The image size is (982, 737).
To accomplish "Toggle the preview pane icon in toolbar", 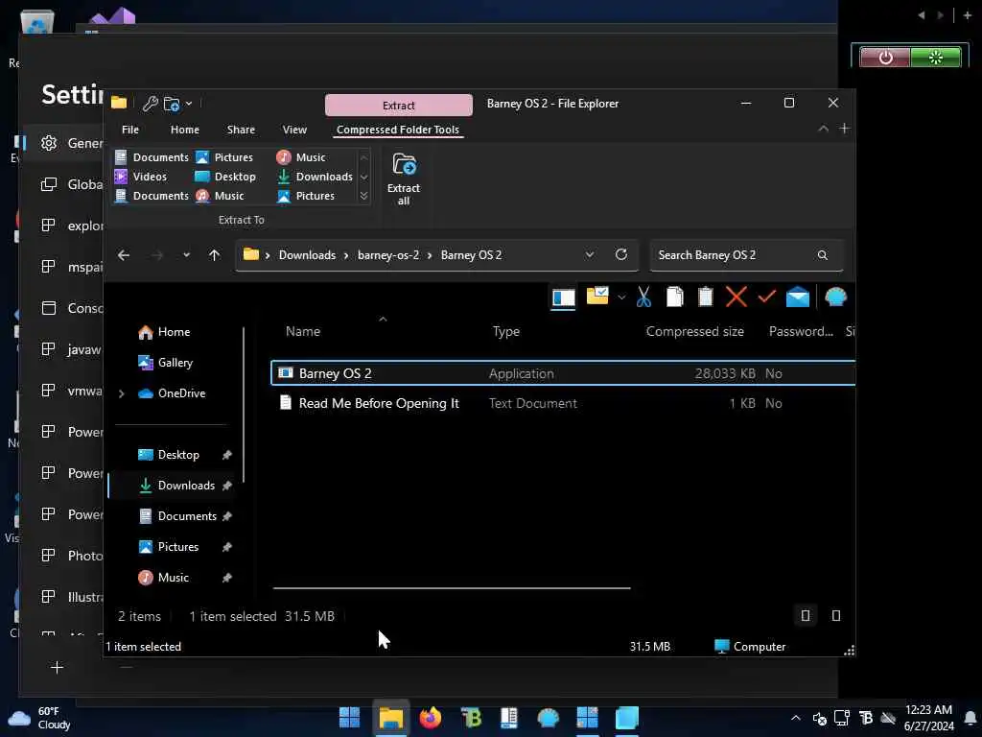I will [563, 298].
